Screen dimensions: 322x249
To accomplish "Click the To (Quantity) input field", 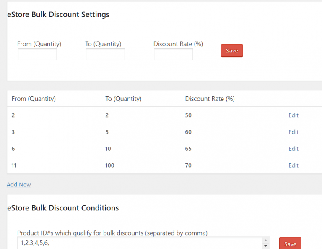I will (x=105, y=54).
